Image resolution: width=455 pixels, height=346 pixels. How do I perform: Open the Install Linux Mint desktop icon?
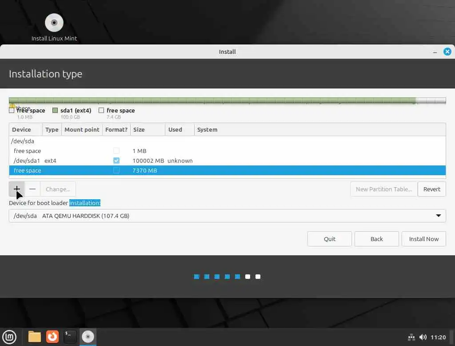[54, 27]
